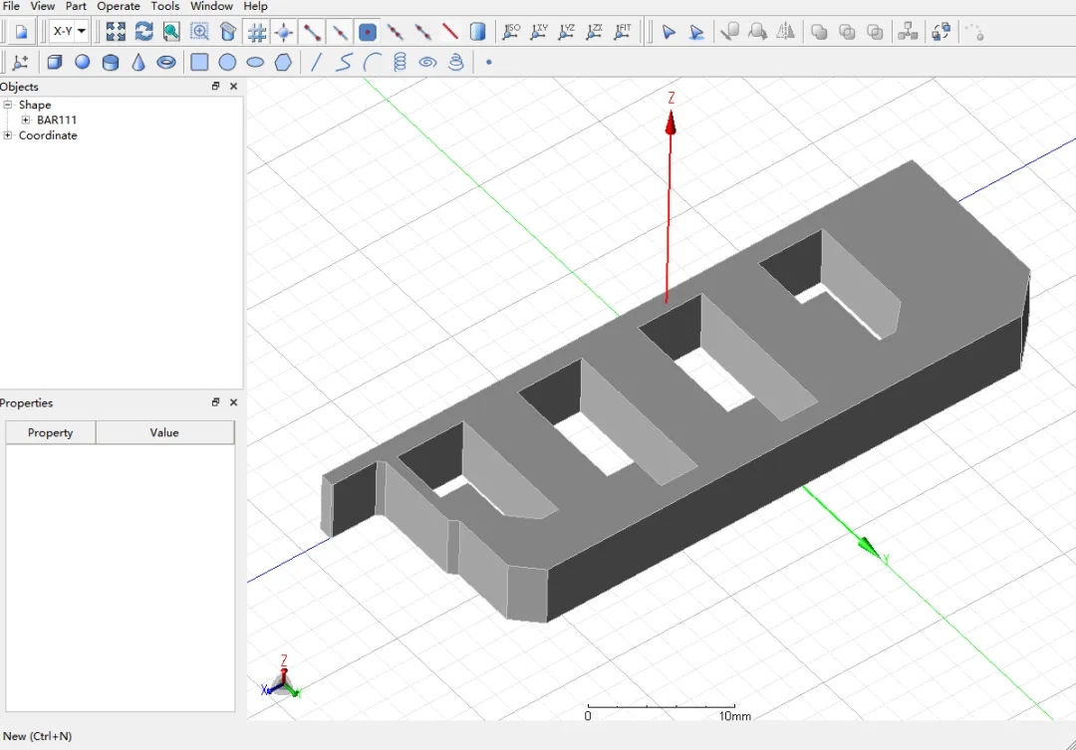1076x750 pixels.
Task: Click the Value column header
Action: click(164, 433)
